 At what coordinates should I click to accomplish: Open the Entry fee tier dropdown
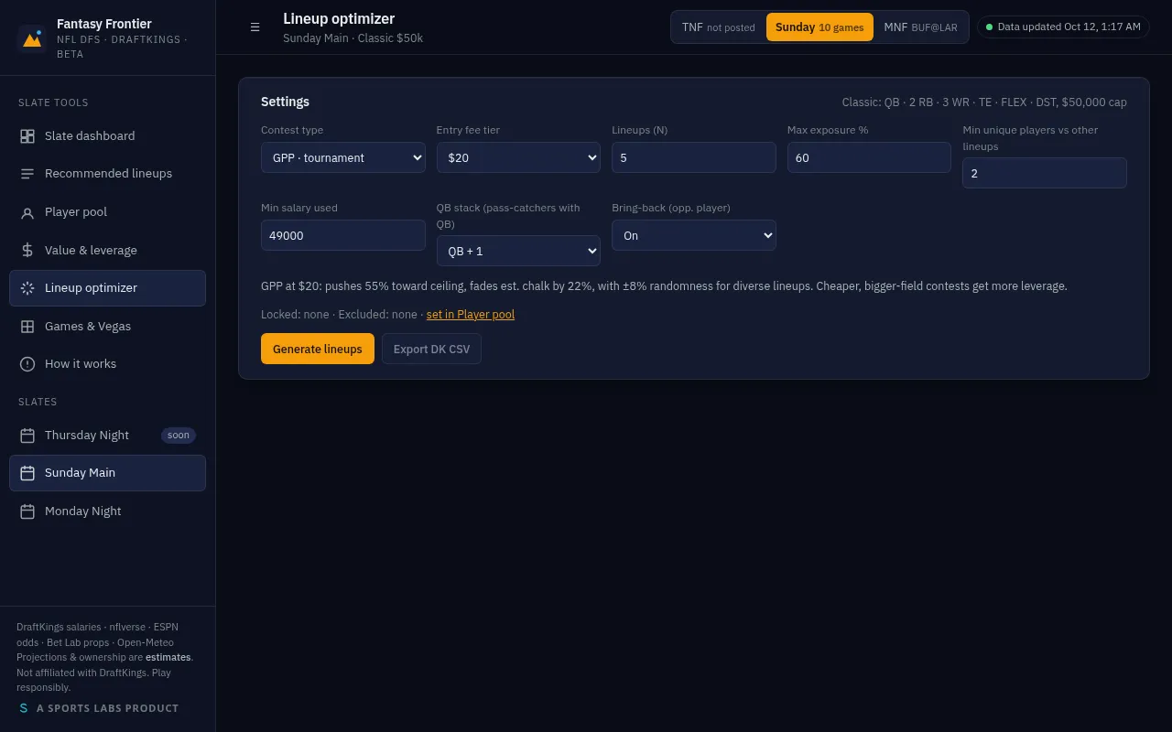[x=518, y=157]
